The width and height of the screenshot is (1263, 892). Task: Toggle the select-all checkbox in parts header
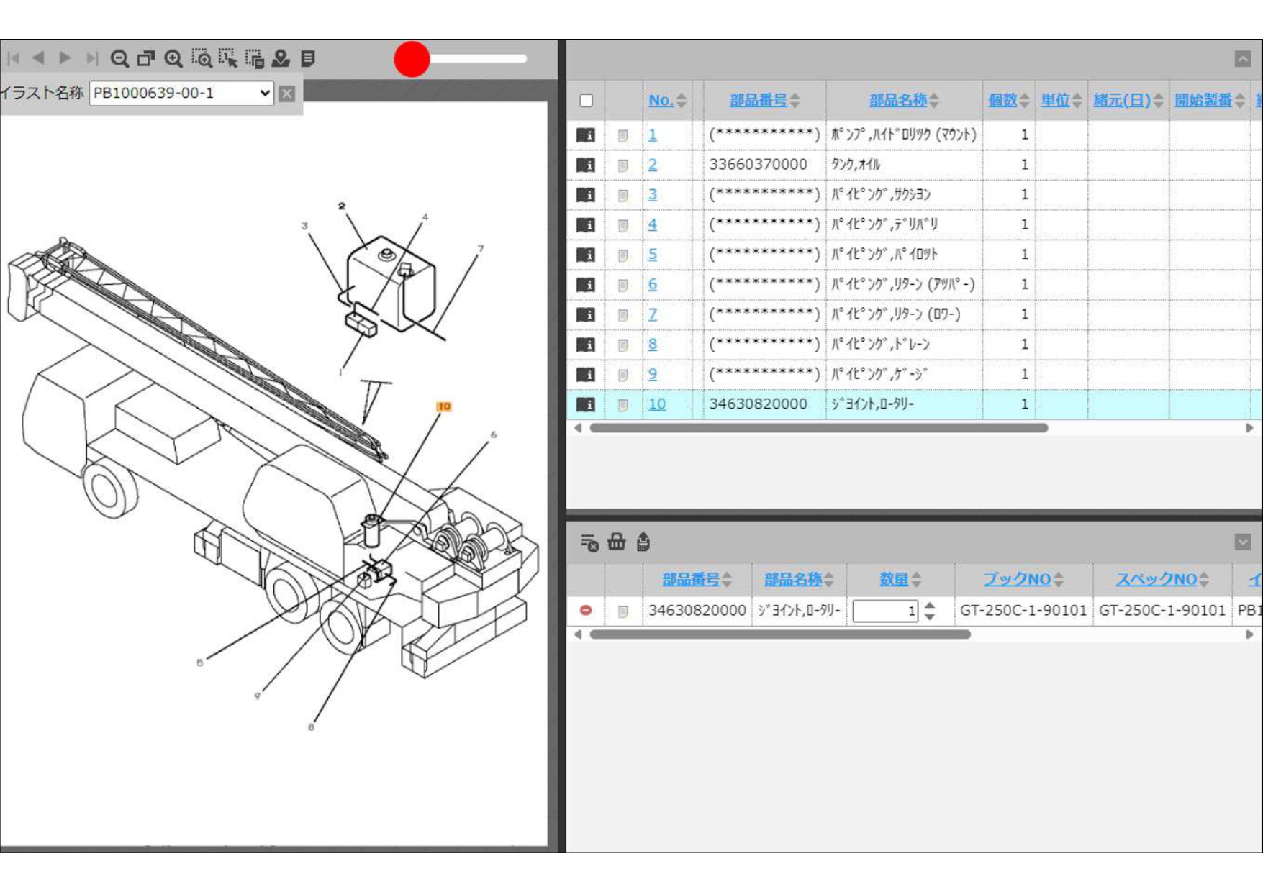click(x=587, y=101)
